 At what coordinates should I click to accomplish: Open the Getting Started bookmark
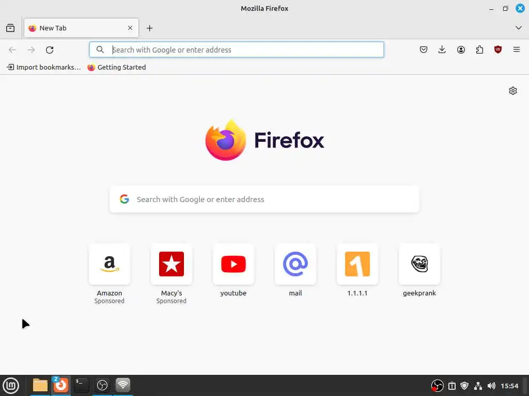pos(117,68)
